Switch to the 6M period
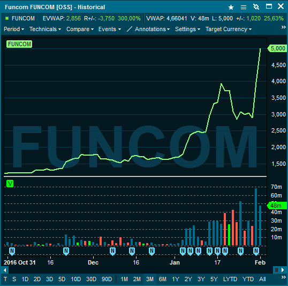 click(x=163, y=279)
